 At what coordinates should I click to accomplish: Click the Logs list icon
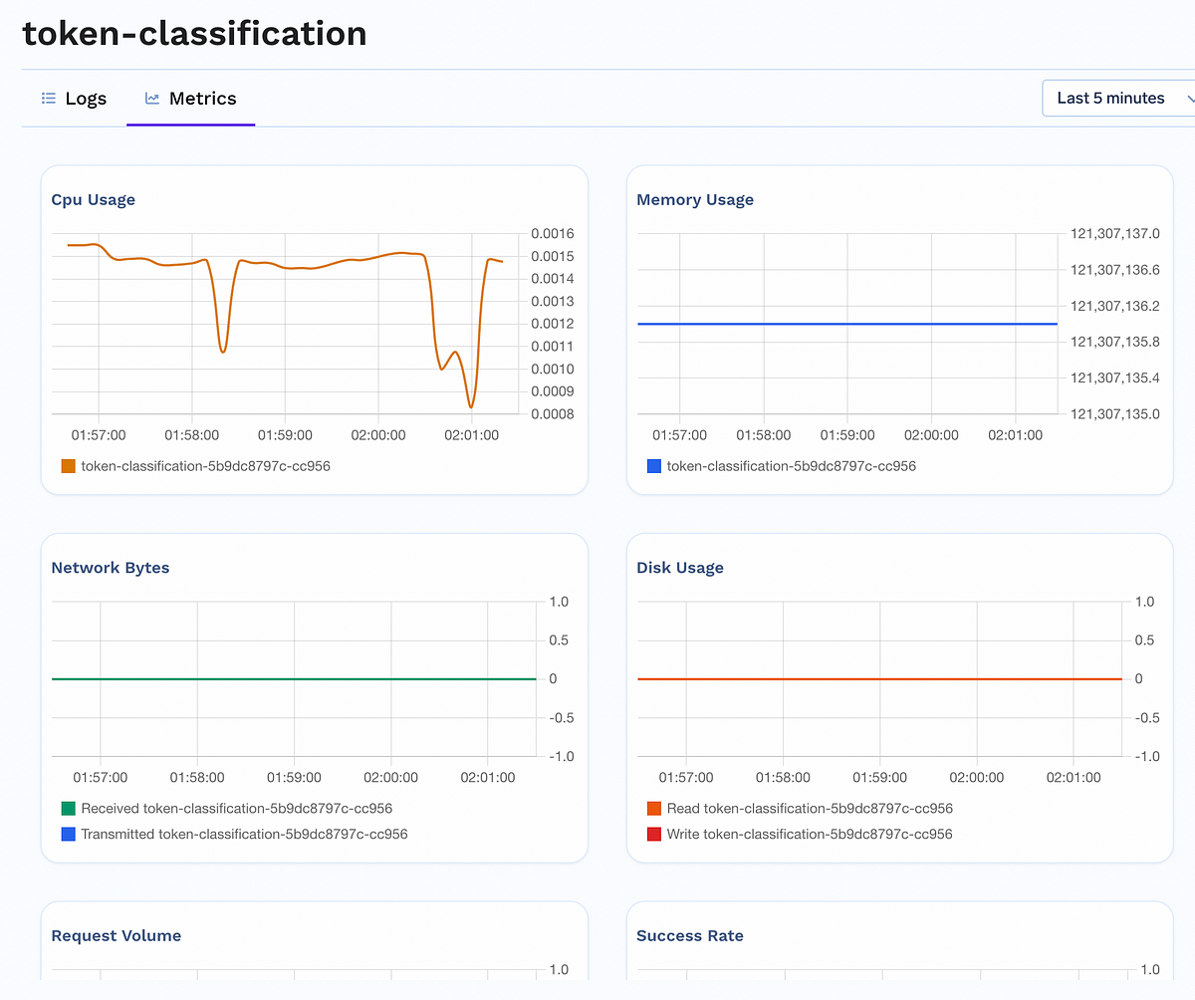click(48, 99)
